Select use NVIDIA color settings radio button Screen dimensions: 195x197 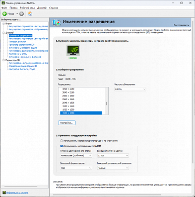point(61,146)
